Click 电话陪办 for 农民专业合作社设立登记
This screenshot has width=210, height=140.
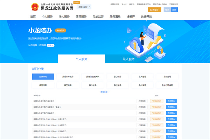(157, 119)
